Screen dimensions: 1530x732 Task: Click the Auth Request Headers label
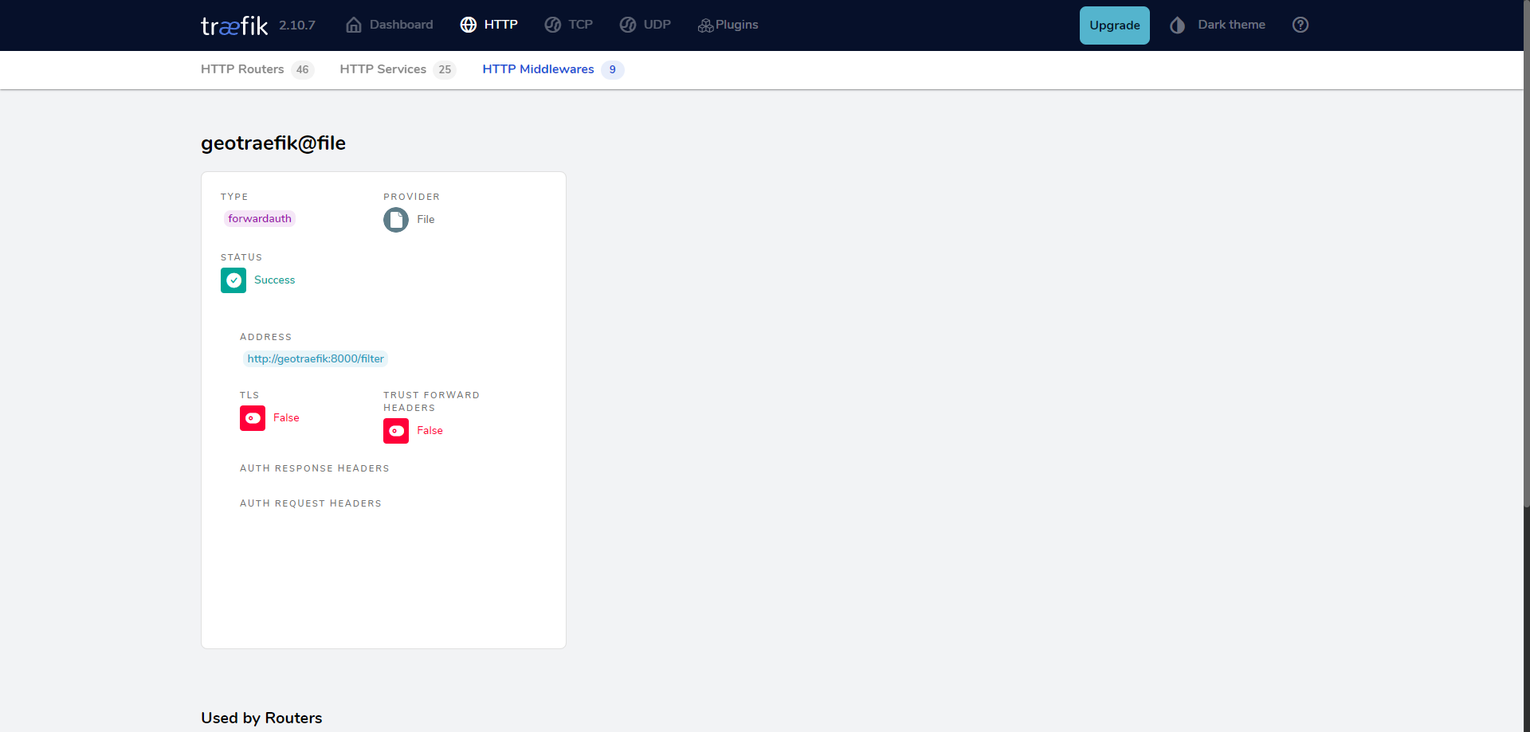pos(311,503)
